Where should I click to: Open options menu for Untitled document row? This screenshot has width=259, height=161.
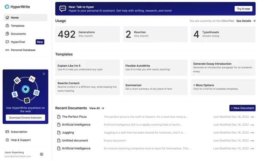click(x=252, y=140)
